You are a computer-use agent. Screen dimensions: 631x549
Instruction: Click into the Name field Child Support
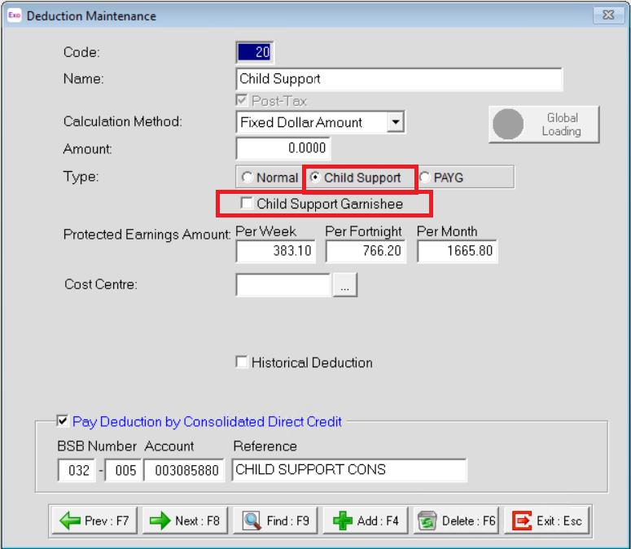click(x=399, y=79)
